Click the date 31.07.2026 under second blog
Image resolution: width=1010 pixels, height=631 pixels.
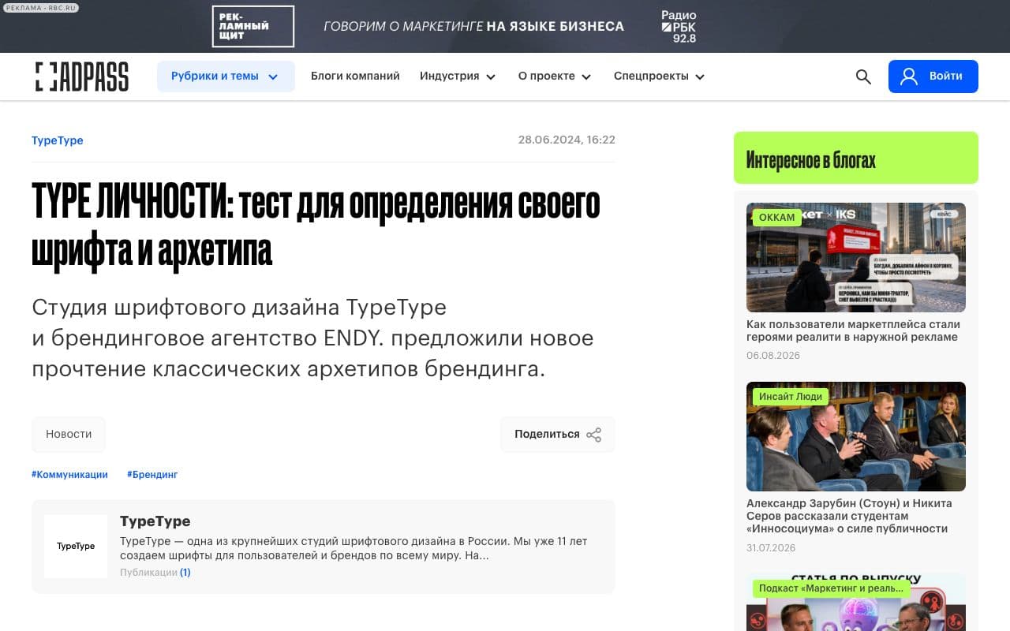click(x=771, y=548)
